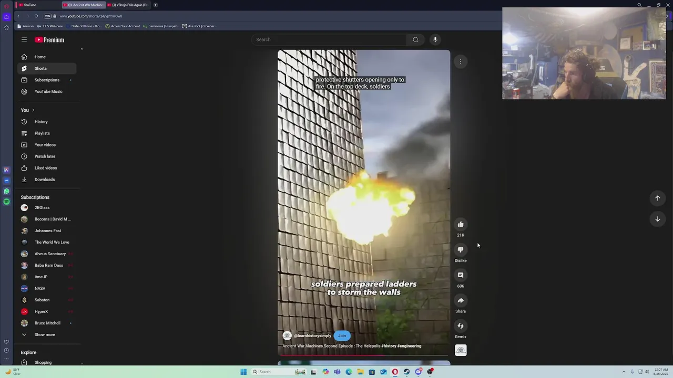Screen dimensions: 673x378
Task: Toggle the browser VPN badge
Action: 47,16
